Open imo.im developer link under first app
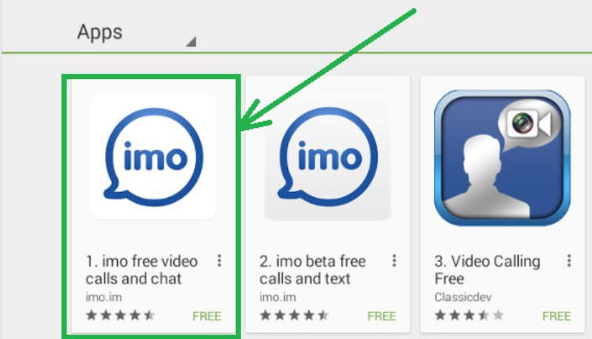 pos(104,297)
